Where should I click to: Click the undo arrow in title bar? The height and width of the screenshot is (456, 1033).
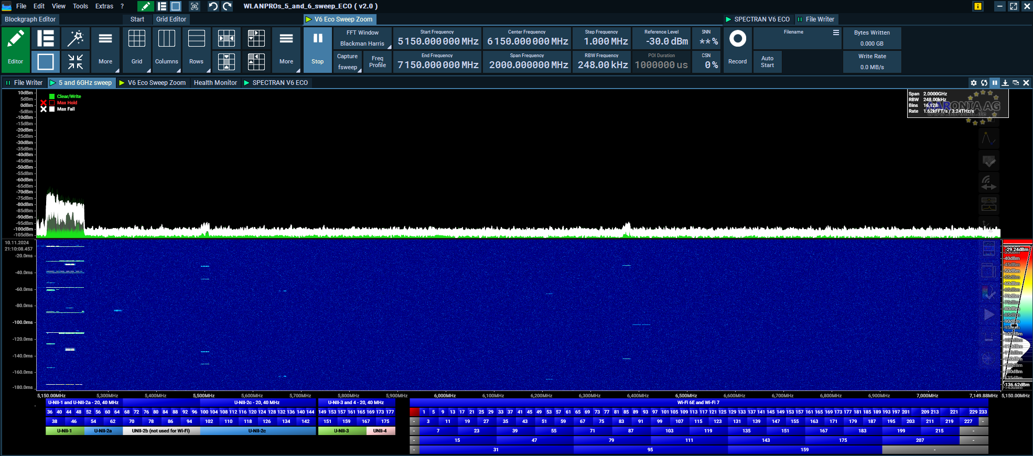pyautogui.click(x=213, y=6)
